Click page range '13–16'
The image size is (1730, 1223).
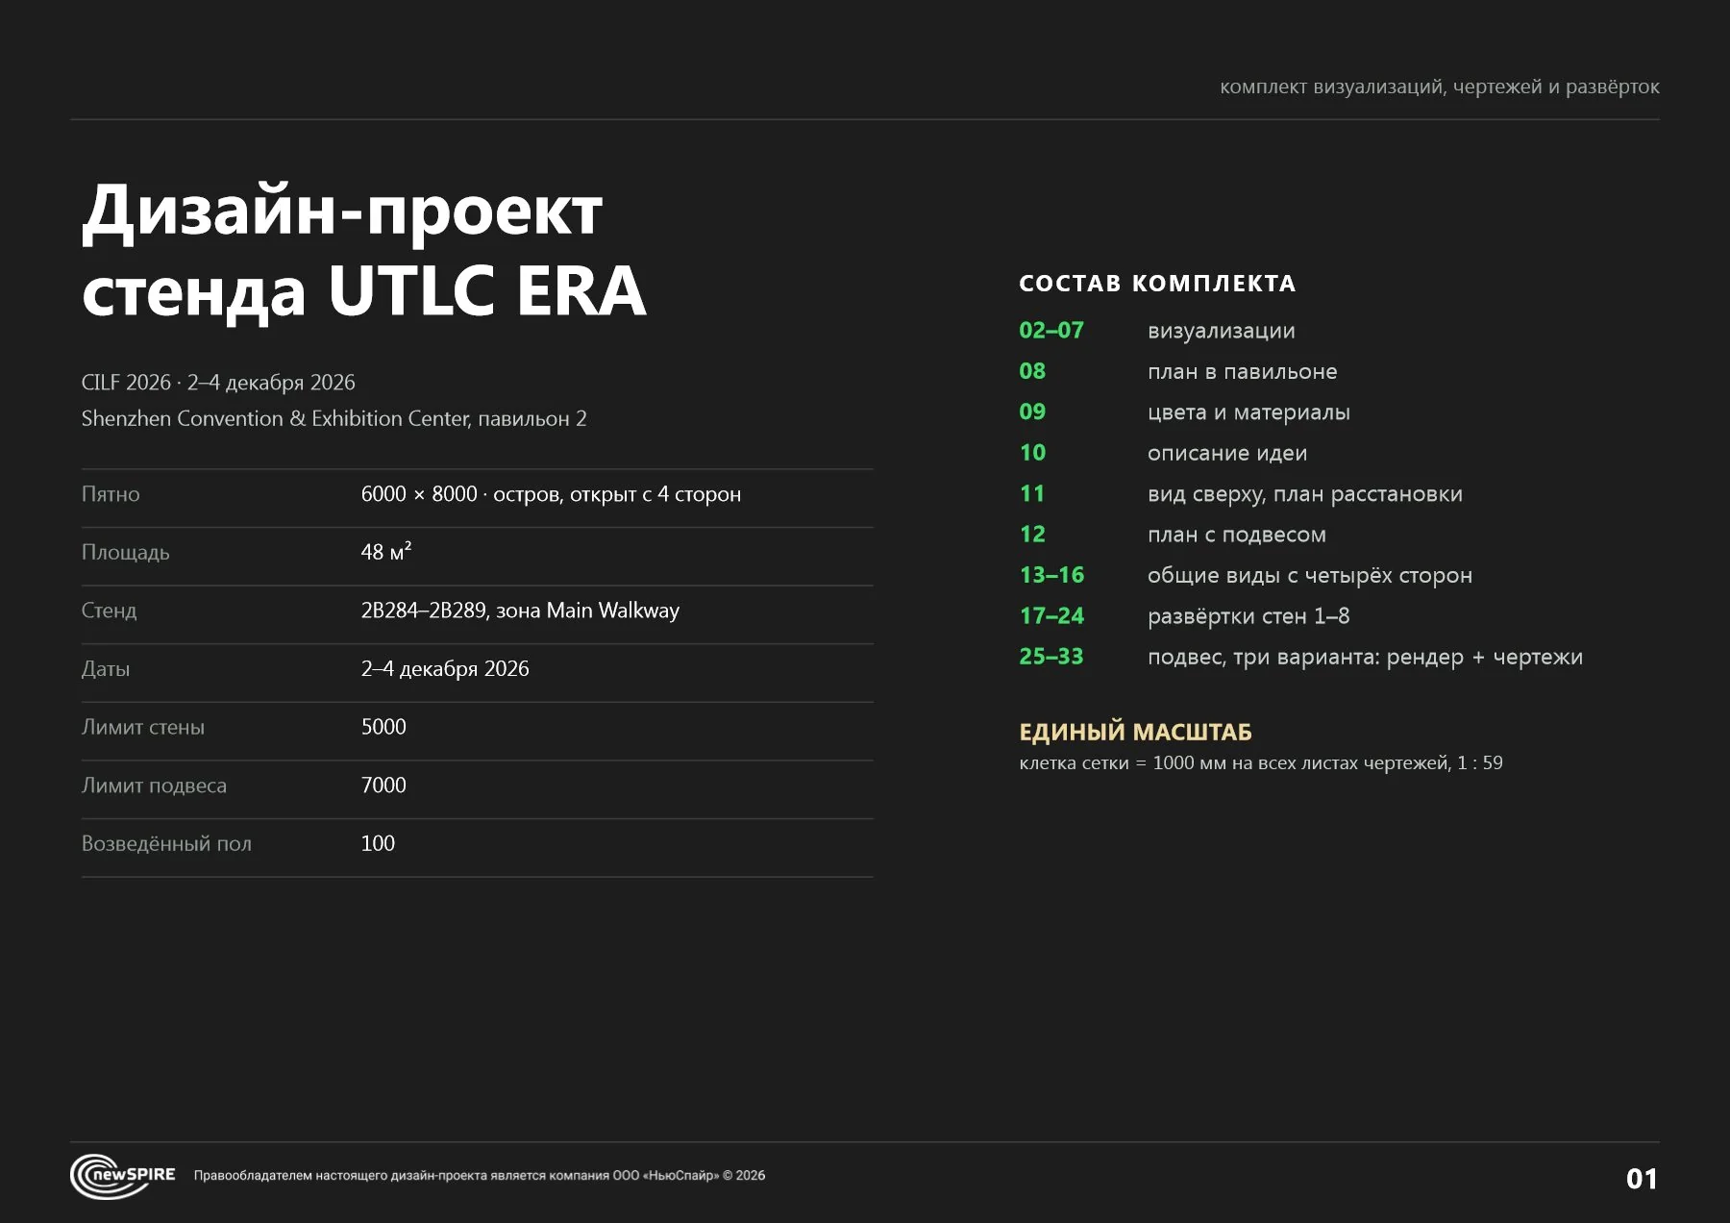[x=1051, y=575]
